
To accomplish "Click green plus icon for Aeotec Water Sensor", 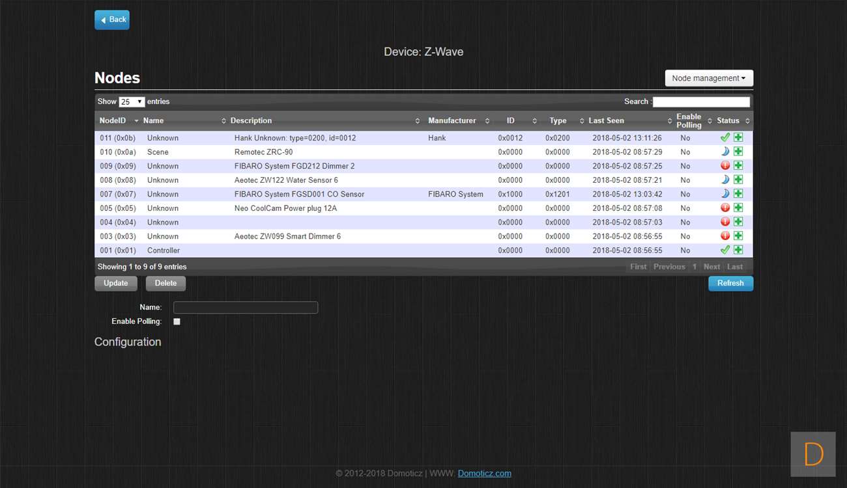I will pos(738,180).
